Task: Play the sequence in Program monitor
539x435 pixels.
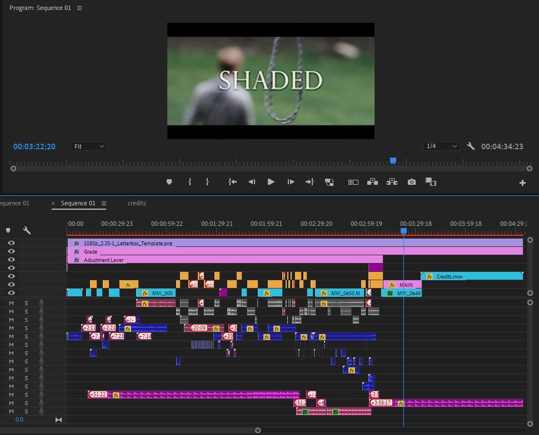Action: click(x=271, y=182)
